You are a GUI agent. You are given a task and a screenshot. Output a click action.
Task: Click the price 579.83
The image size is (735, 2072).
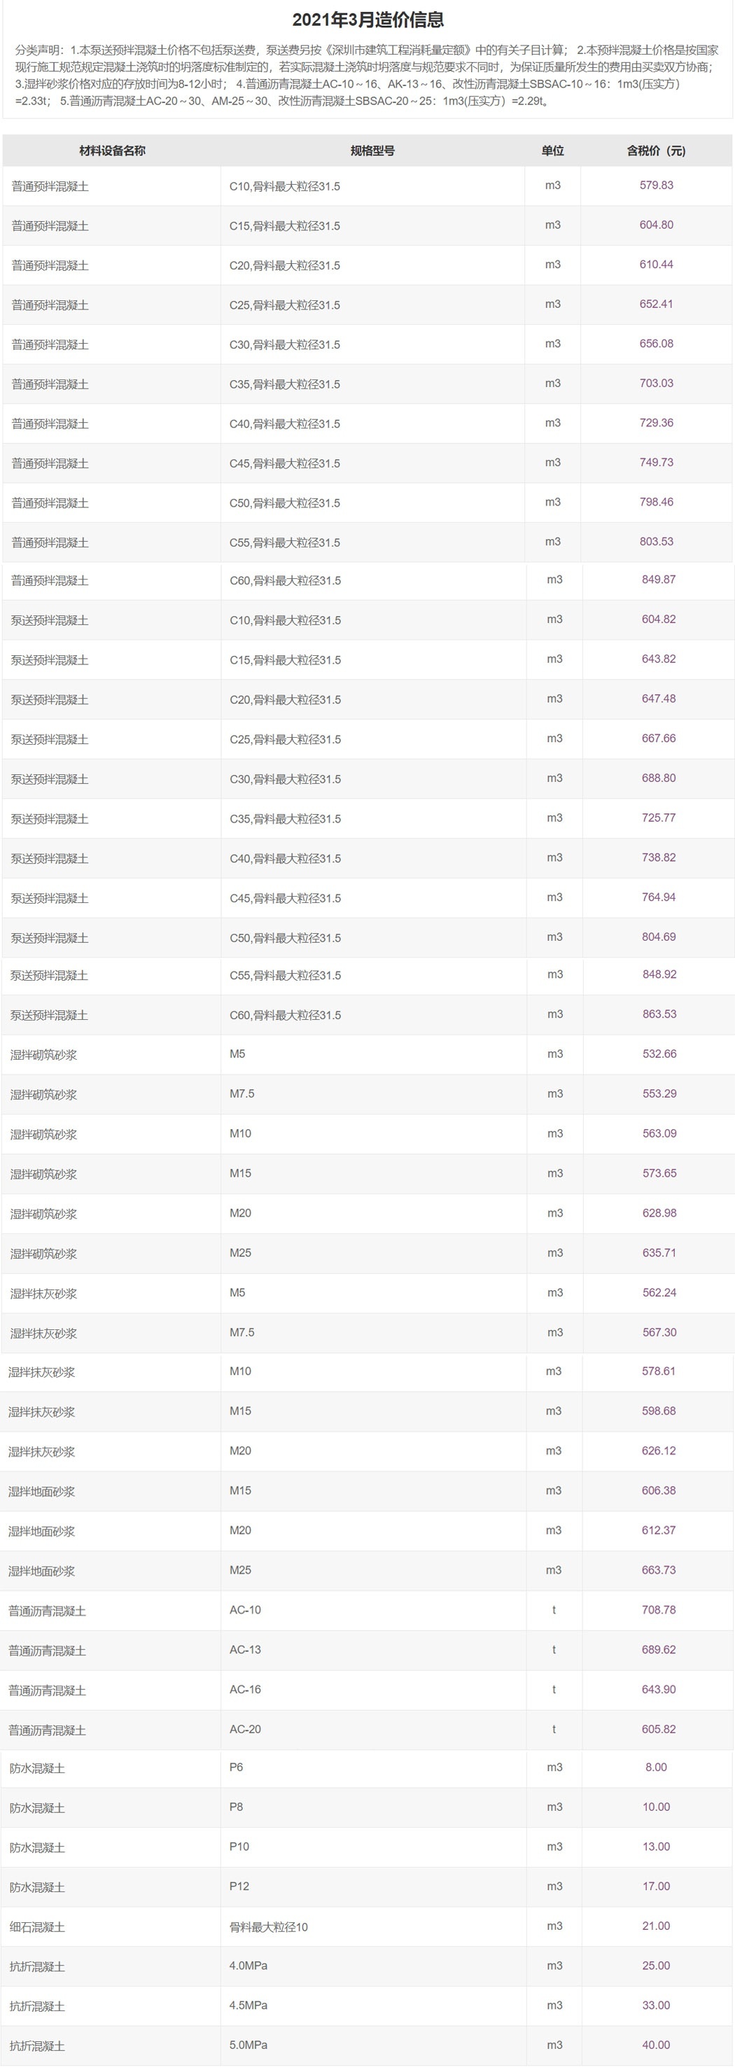coord(656,185)
